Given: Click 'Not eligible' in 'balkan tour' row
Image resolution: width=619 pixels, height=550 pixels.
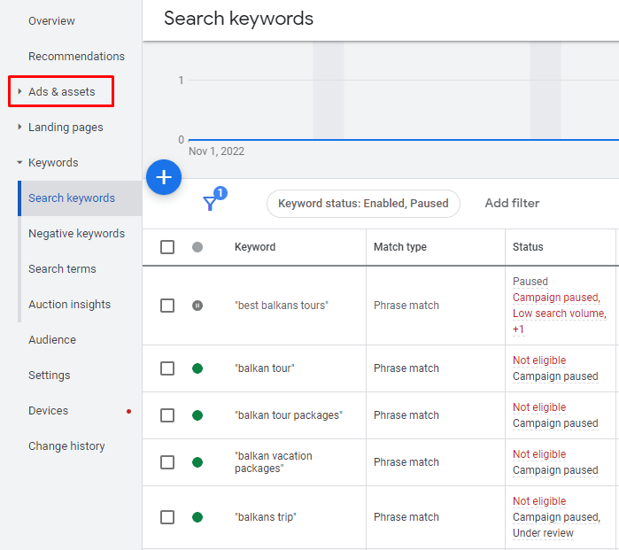Looking at the screenshot, I should point(539,360).
